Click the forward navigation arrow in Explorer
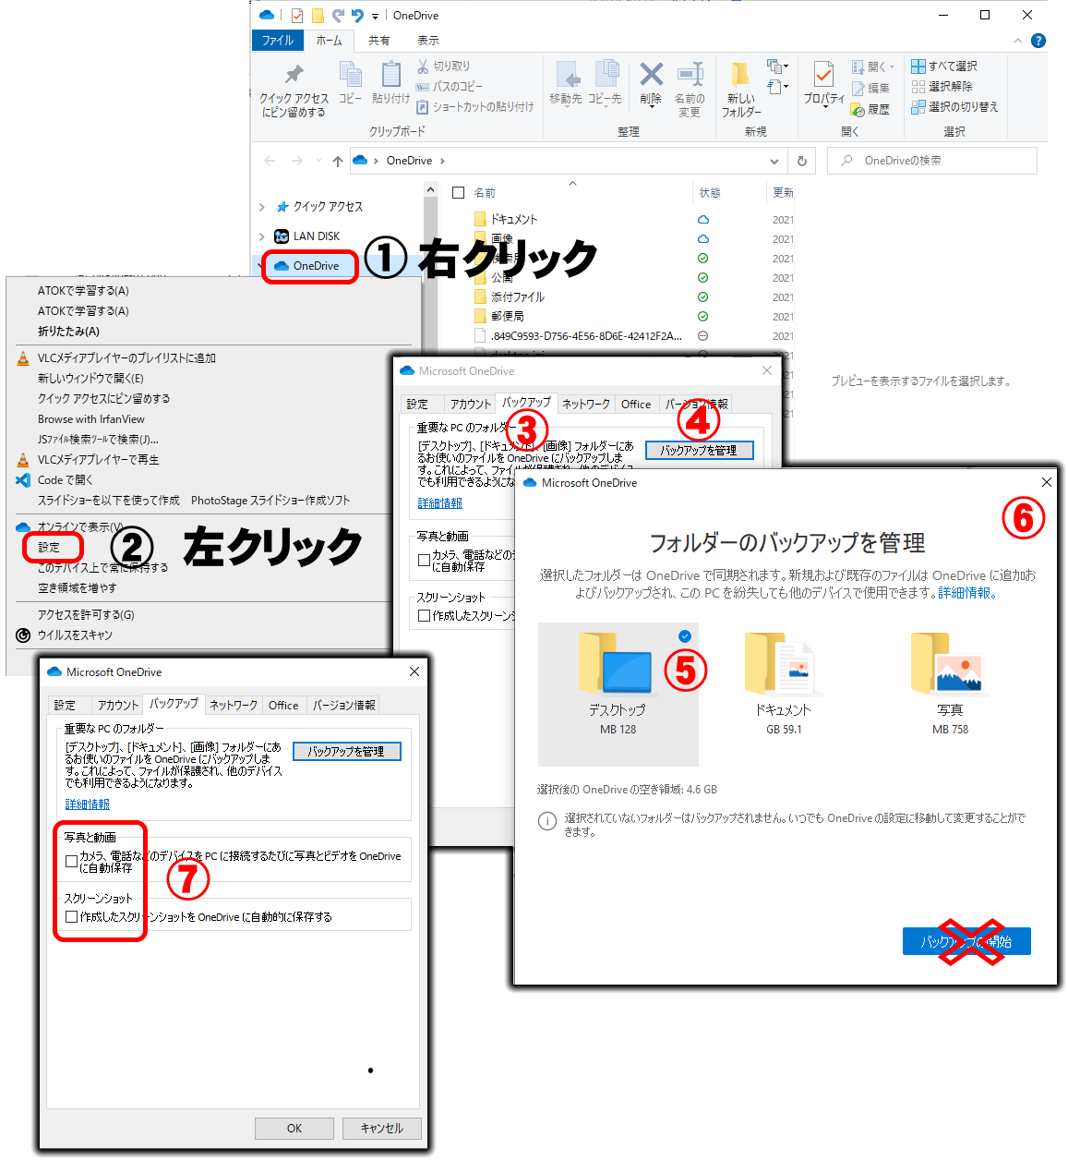 pyautogui.click(x=297, y=161)
